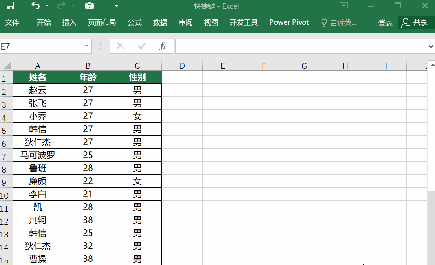Open the Undo history dropdown arrow

(47, 6)
